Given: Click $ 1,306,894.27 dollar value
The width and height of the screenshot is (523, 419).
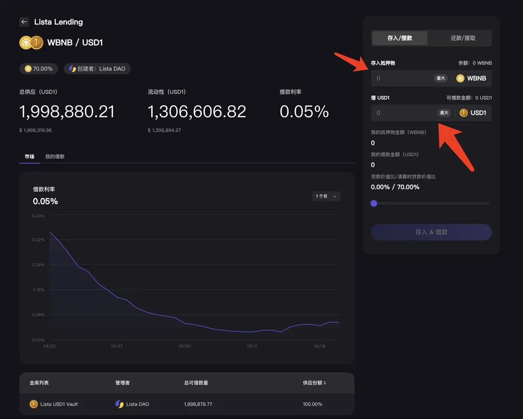Looking at the screenshot, I should click(164, 130).
